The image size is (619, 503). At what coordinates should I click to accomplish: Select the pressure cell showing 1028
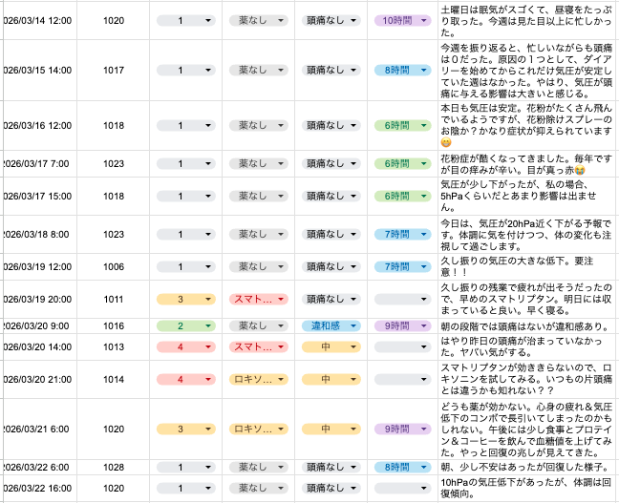(x=114, y=468)
